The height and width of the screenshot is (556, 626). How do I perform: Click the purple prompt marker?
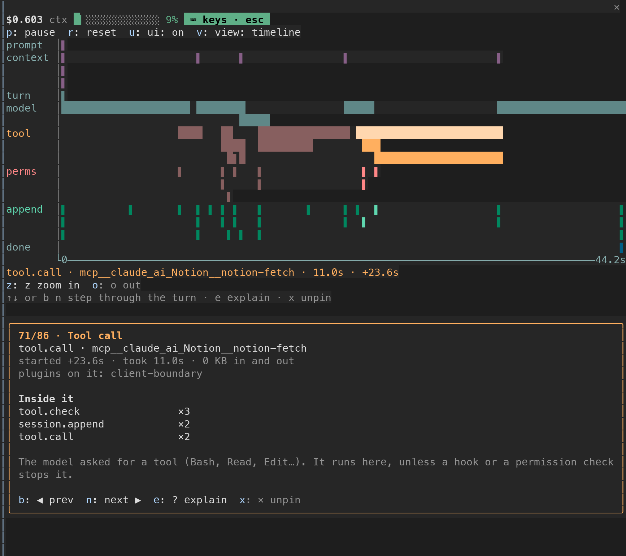point(63,45)
